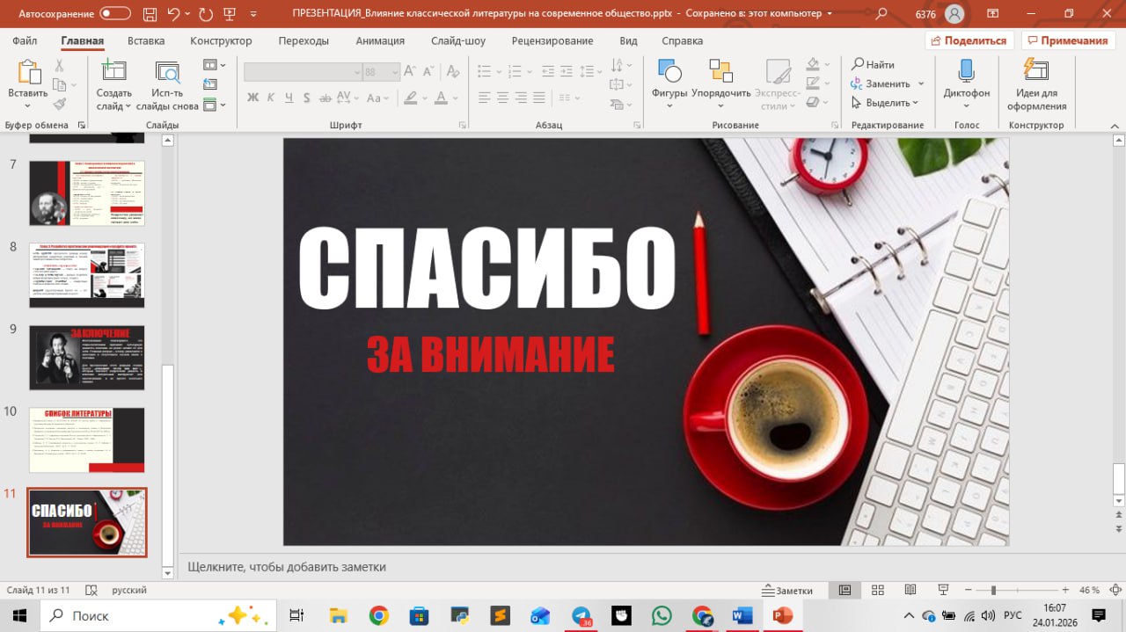Image resolution: width=1126 pixels, height=632 pixels.
Task: Undo the last action
Action: [x=173, y=13]
